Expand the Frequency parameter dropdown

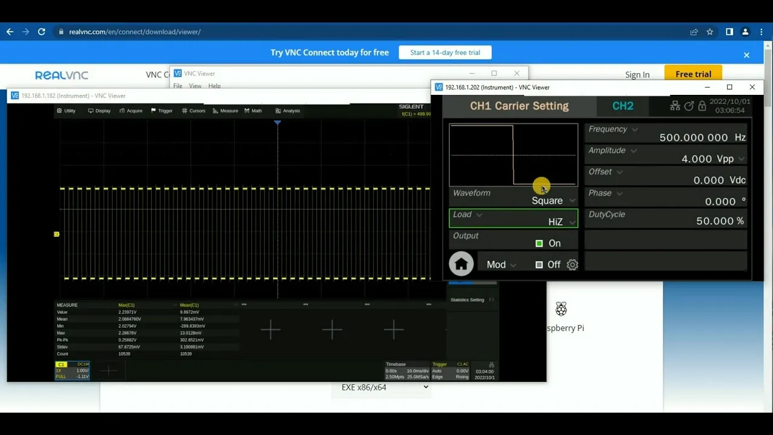click(x=634, y=129)
